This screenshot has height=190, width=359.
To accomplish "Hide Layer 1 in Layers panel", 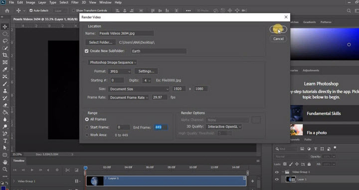I will (277, 179).
